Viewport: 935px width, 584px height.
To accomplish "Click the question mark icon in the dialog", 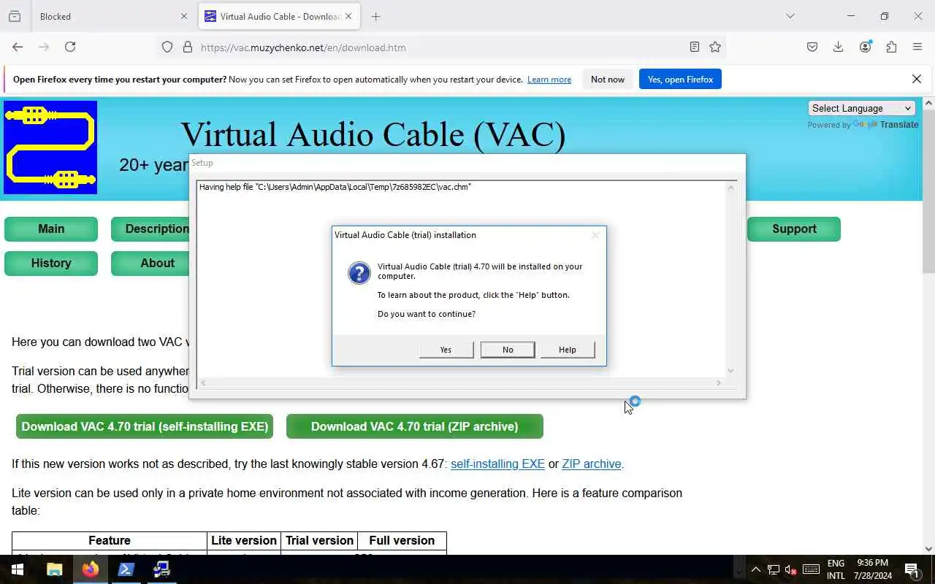I will pyautogui.click(x=359, y=273).
